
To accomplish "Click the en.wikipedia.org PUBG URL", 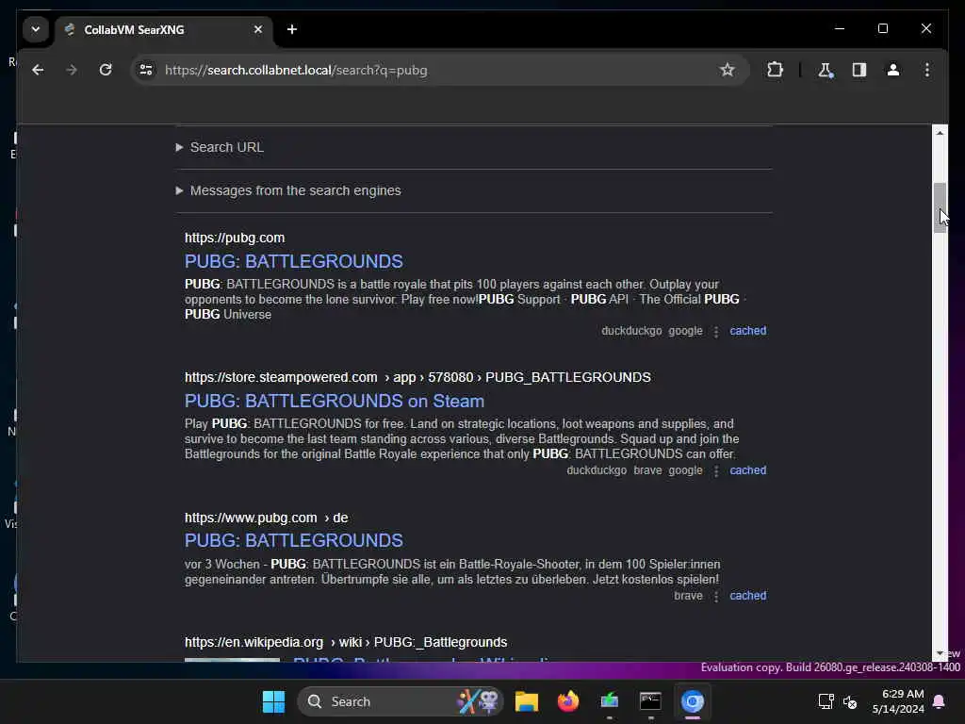I will [x=346, y=642].
